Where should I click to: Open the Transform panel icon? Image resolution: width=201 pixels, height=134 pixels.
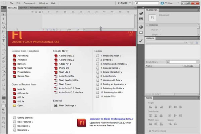(141, 33)
